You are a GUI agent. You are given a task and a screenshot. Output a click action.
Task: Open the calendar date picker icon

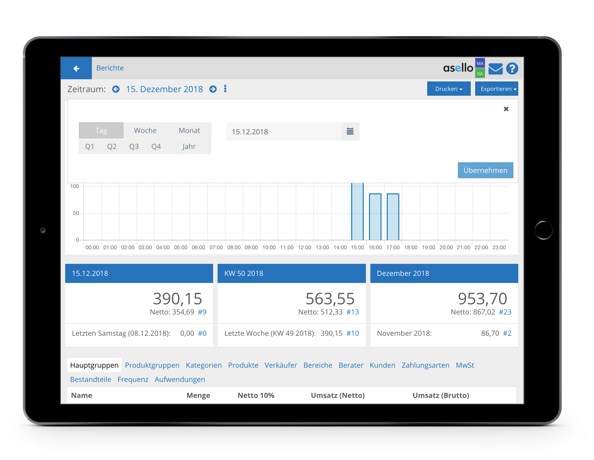point(350,132)
